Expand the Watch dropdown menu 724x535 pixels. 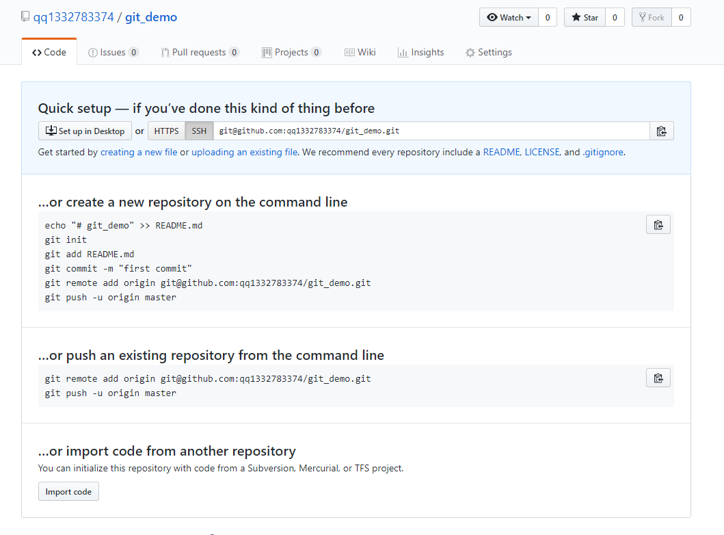click(509, 18)
